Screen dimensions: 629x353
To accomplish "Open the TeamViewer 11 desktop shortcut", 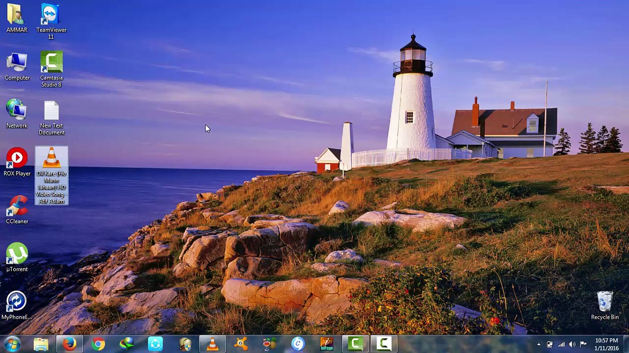I will tap(51, 16).
